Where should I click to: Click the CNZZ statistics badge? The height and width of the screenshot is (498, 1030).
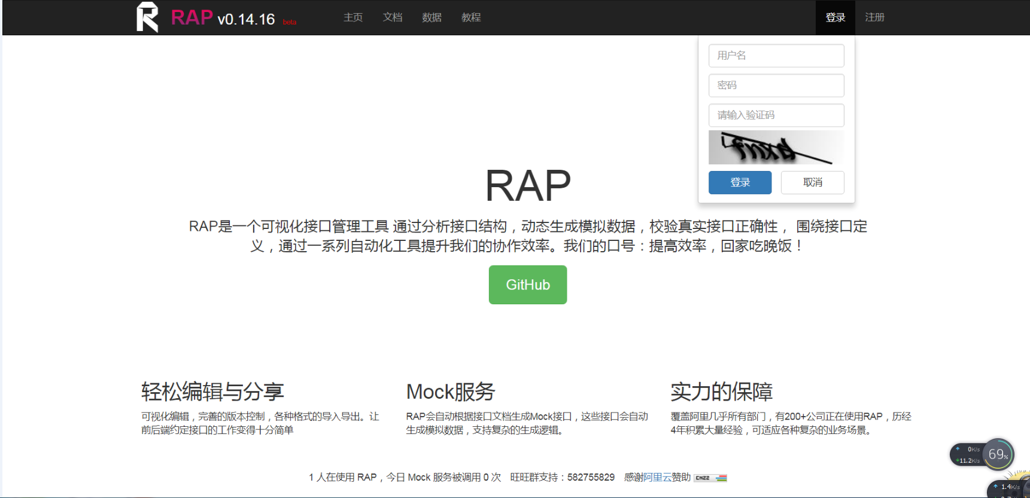[710, 478]
